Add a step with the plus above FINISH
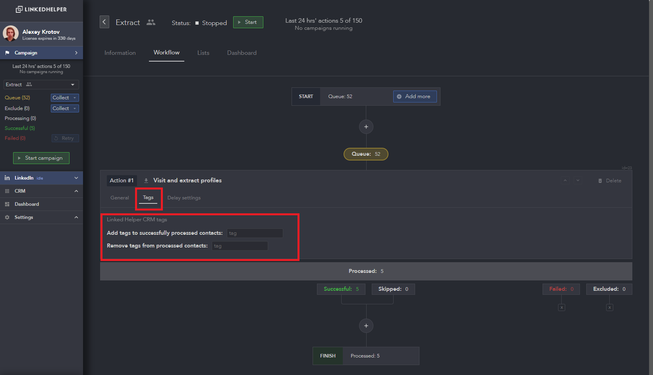The width and height of the screenshot is (653, 375). coord(366,326)
